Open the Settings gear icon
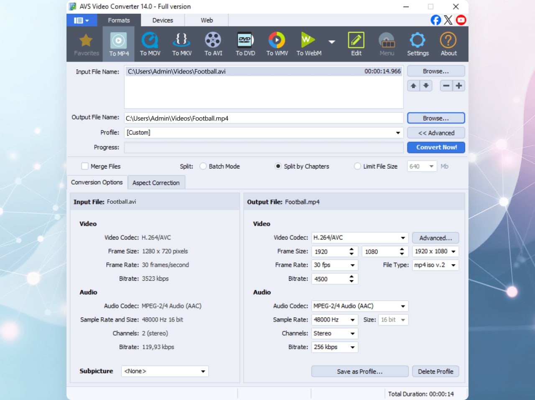 pos(418,43)
